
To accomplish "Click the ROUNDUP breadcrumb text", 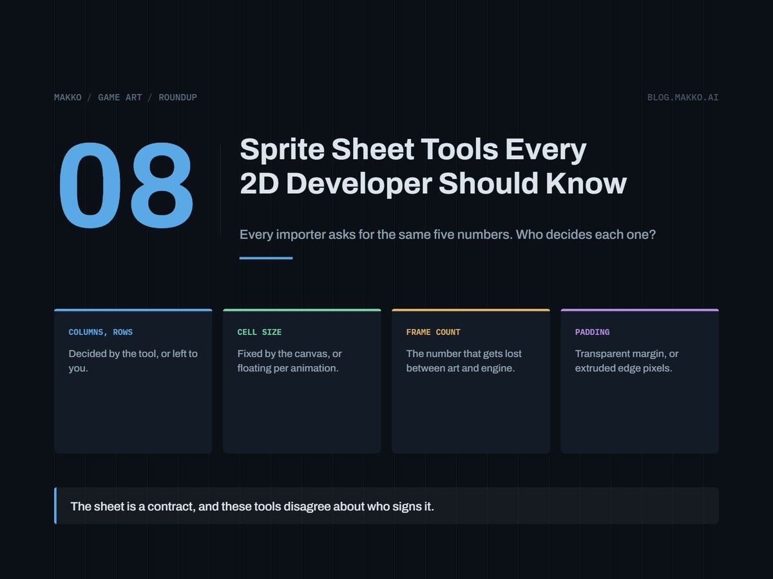I will point(178,97).
